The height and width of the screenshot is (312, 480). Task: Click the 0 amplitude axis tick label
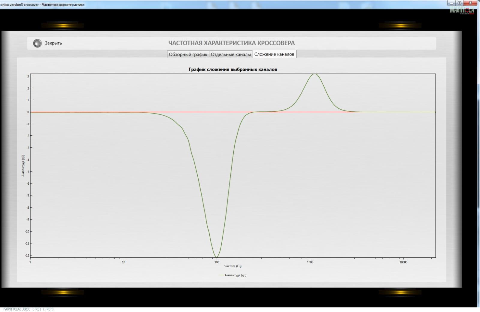pyautogui.click(x=28, y=112)
